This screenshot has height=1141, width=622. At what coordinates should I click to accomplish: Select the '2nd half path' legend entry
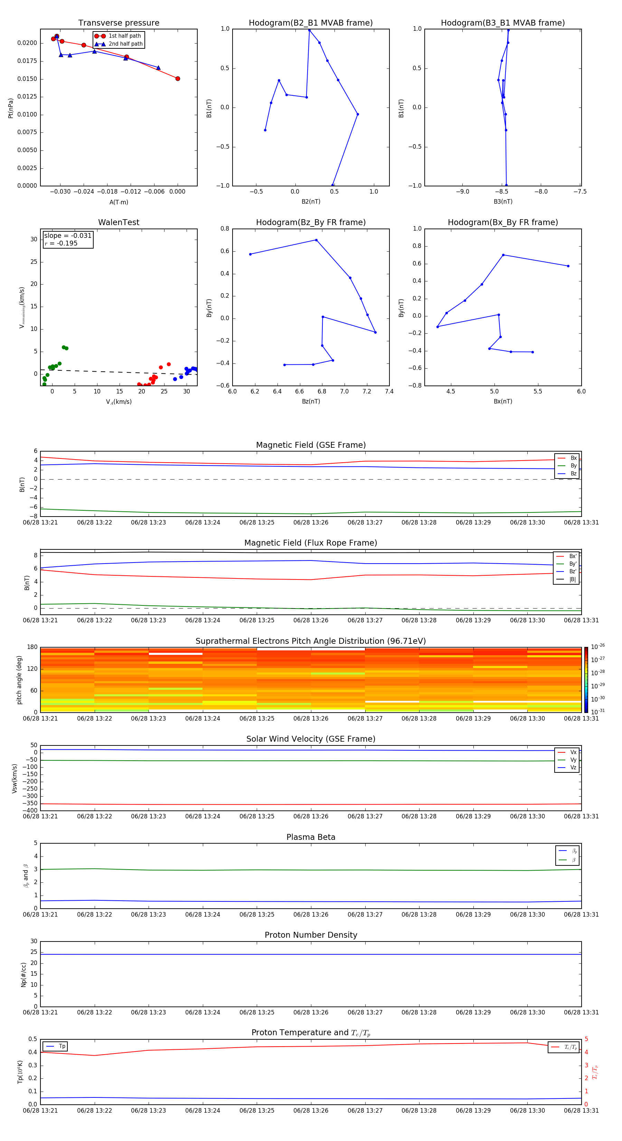click(119, 44)
